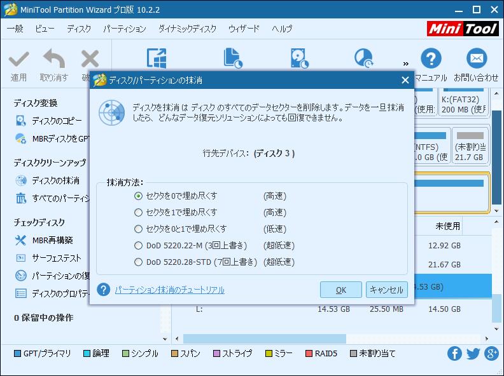Click the Twitter bird icon

click(473, 354)
